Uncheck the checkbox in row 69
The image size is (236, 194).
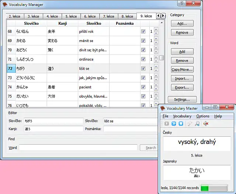[143, 41]
